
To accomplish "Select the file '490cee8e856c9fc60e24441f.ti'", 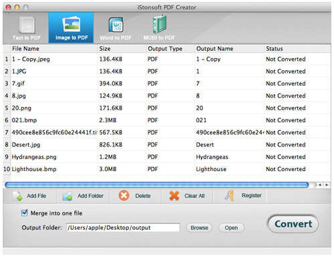I will (x=55, y=132).
